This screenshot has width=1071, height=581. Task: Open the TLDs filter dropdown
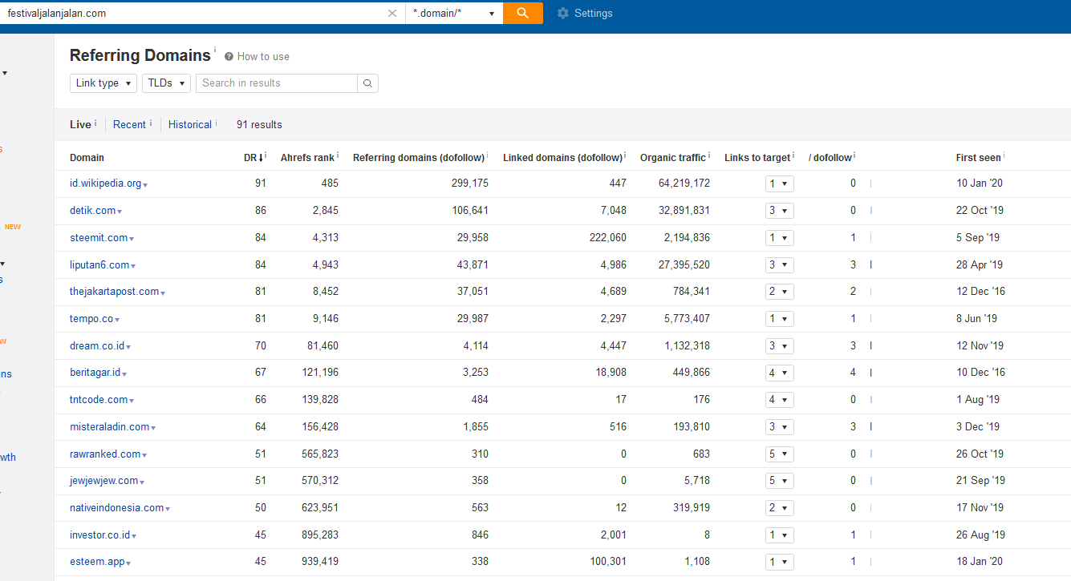point(166,83)
